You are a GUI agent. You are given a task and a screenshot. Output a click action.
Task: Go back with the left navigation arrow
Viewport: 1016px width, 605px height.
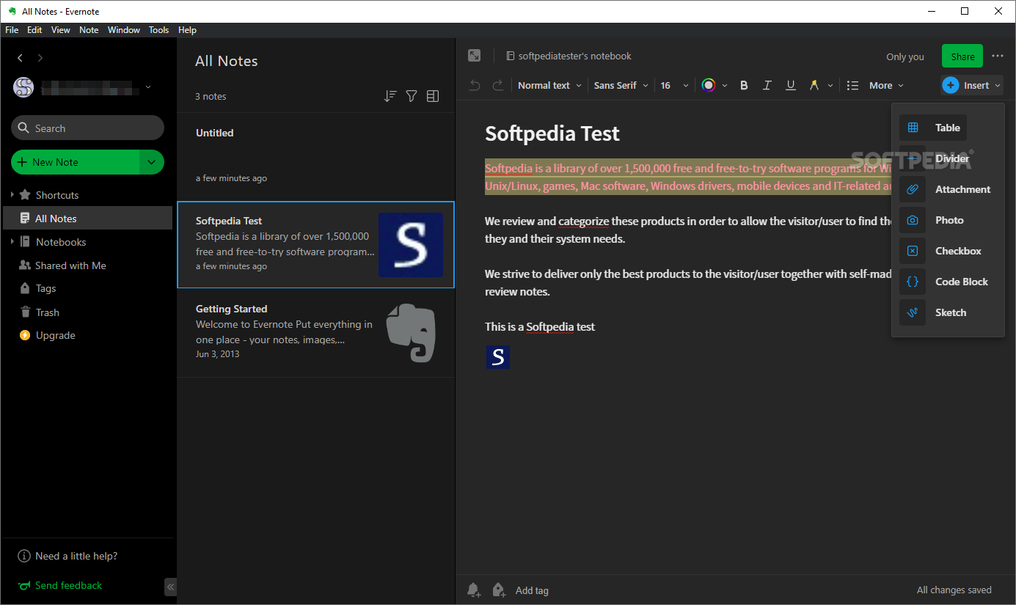click(x=20, y=58)
